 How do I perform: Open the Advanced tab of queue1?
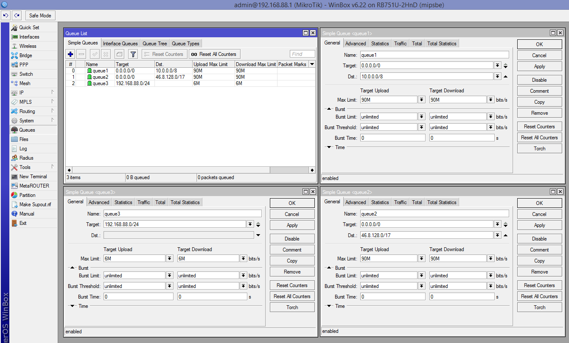tap(355, 44)
